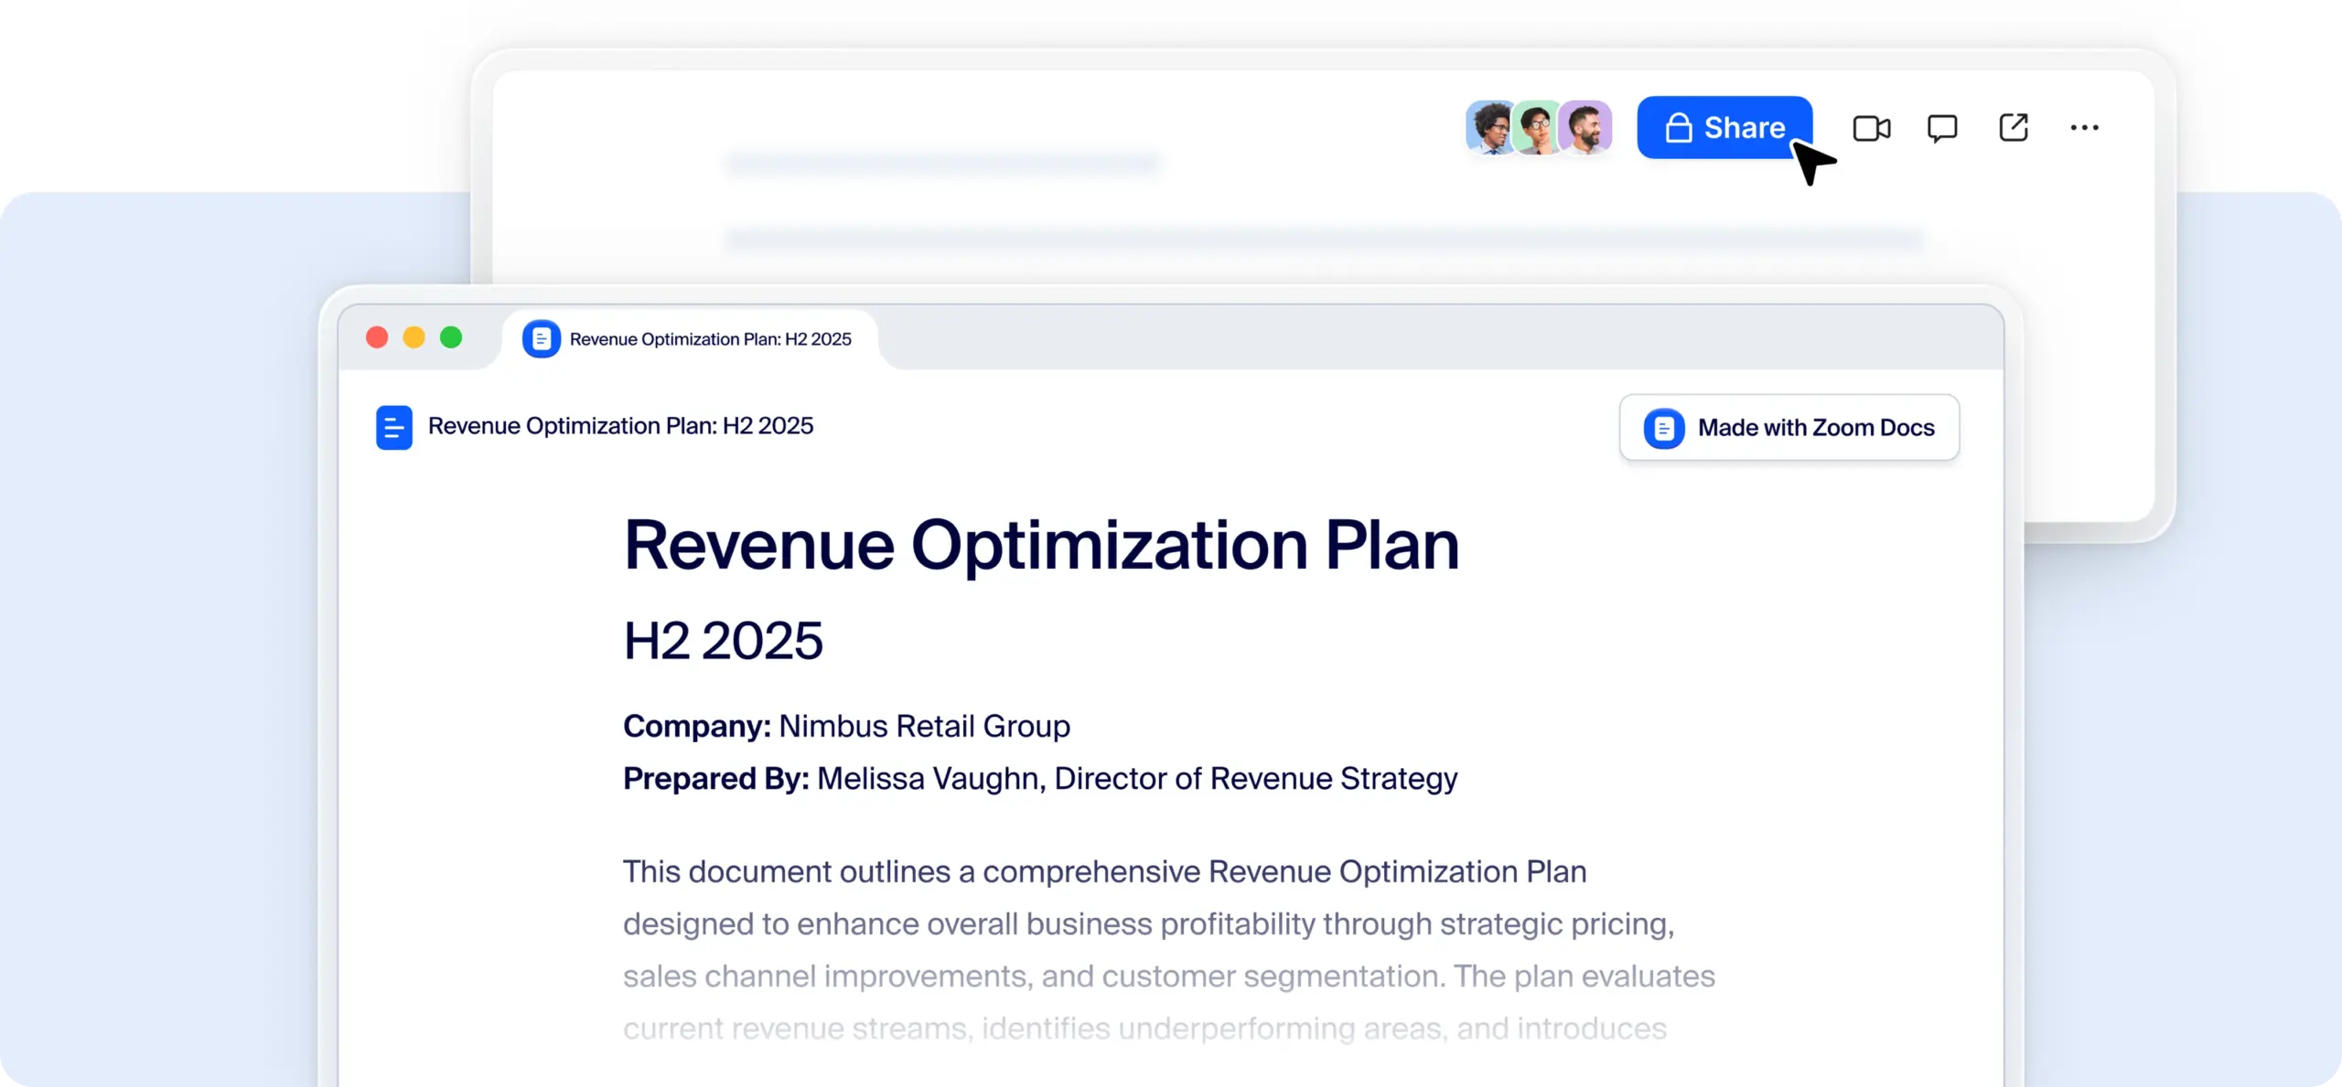Click the Zoom Docs logo inside the badge
Image resolution: width=2342 pixels, height=1087 pixels.
click(x=1663, y=428)
